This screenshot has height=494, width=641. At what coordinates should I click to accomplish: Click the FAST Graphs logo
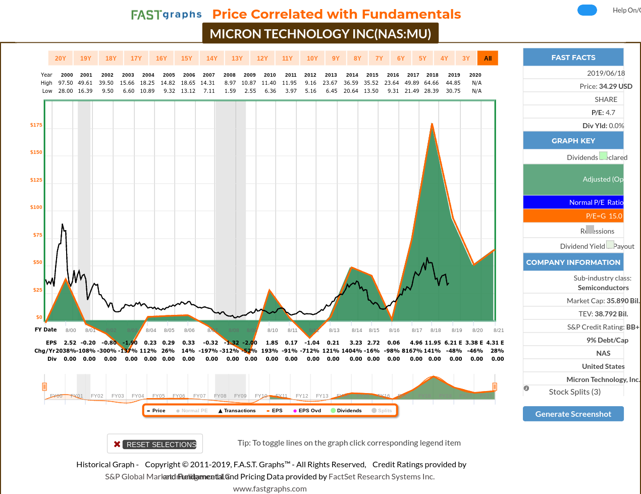[167, 15]
